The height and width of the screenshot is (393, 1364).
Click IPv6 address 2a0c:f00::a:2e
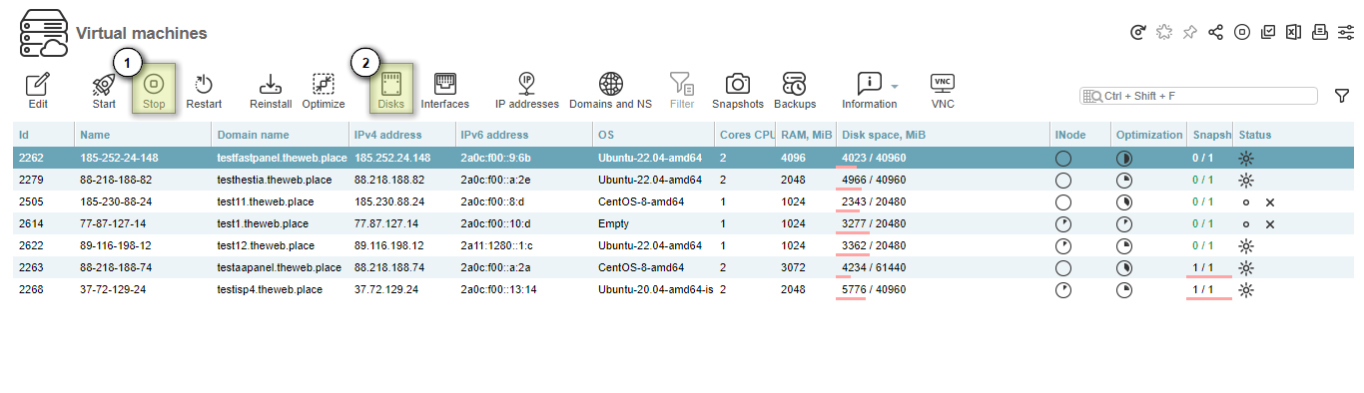point(496,180)
